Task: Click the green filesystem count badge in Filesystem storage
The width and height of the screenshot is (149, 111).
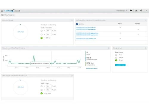Action: click(x=41, y=38)
